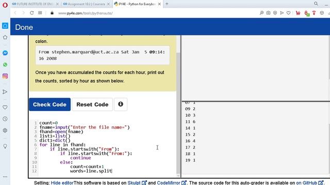Click code line 'dict1=dict()'
This screenshot has height=185, width=330.
tap(55, 140)
